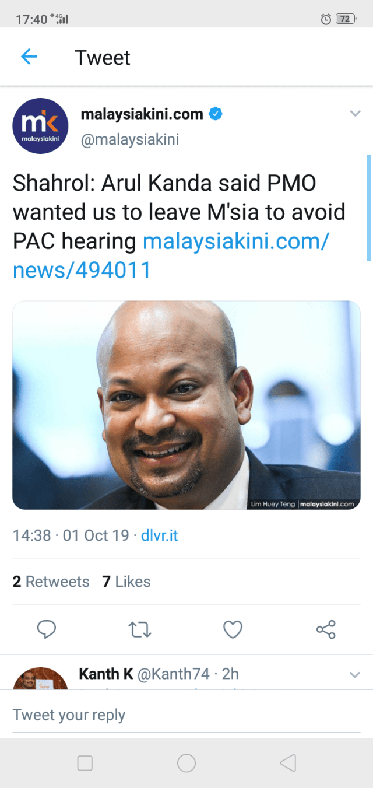Open the share icon for this tweet
The height and width of the screenshot is (788, 373).
point(326,629)
